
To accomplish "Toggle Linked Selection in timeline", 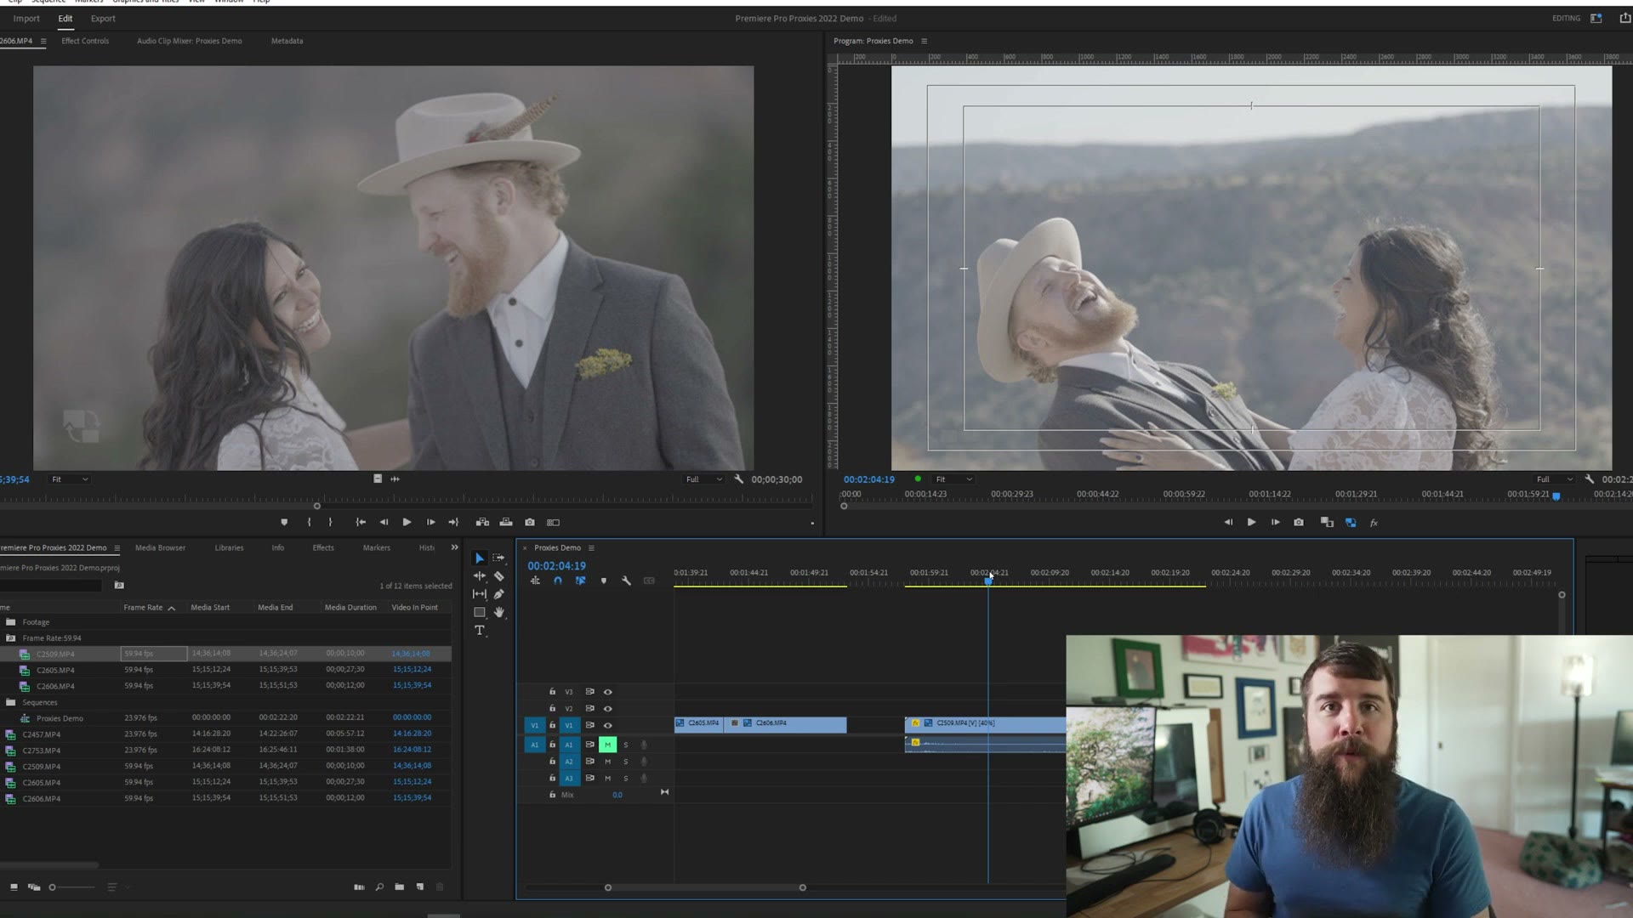I will click(581, 581).
